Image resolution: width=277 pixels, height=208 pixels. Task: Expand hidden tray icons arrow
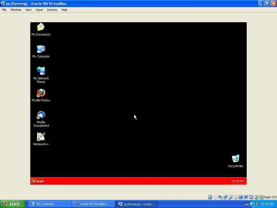pyautogui.click(x=252, y=204)
